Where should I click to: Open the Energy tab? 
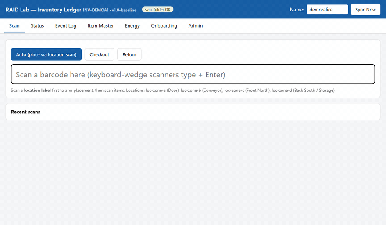(132, 26)
